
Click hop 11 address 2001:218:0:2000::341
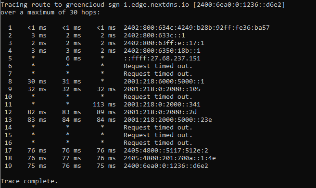[x=162, y=105]
